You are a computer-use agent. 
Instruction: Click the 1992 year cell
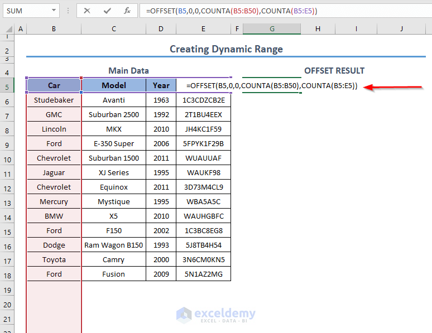click(161, 114)
